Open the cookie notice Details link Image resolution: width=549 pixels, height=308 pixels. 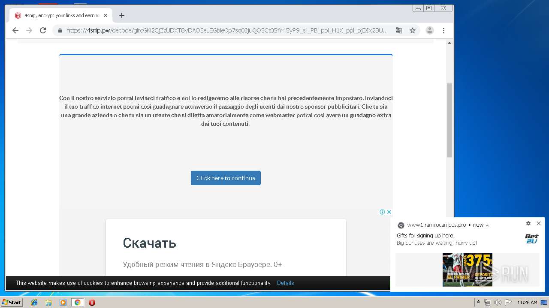285,283
